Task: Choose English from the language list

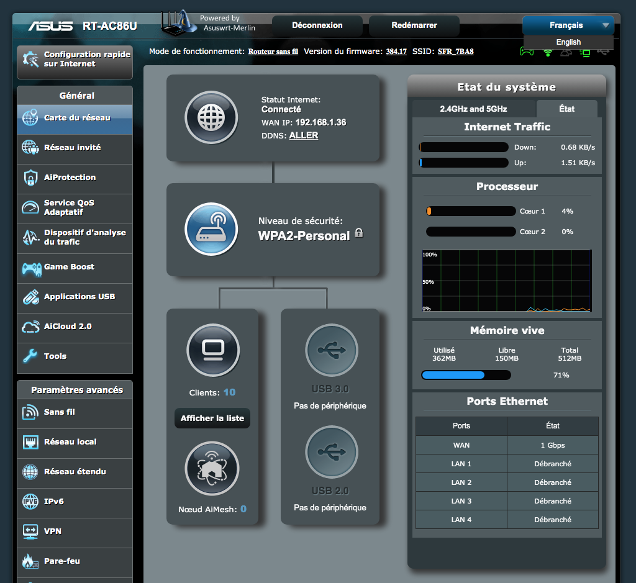Action: 568,42
